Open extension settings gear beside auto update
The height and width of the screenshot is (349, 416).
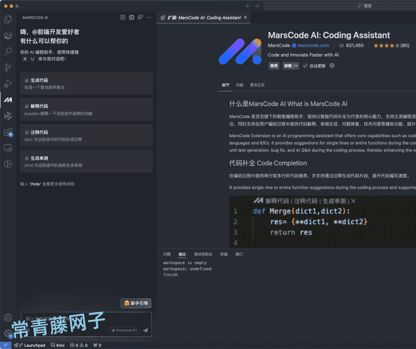332,66
